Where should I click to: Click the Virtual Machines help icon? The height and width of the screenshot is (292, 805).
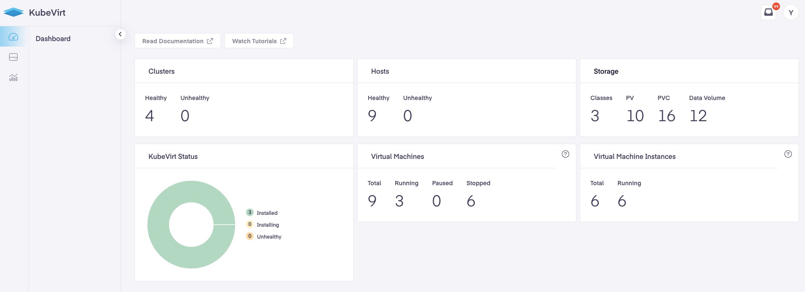click(565, 154)
